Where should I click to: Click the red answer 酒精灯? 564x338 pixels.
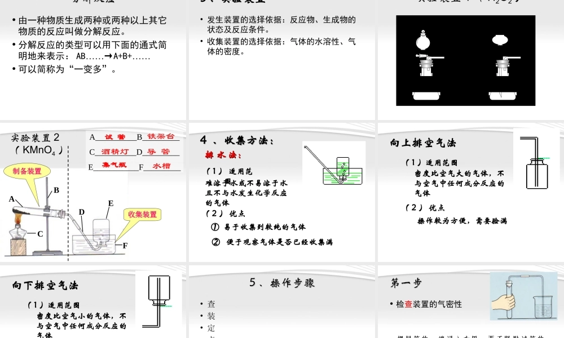point(114,152)
